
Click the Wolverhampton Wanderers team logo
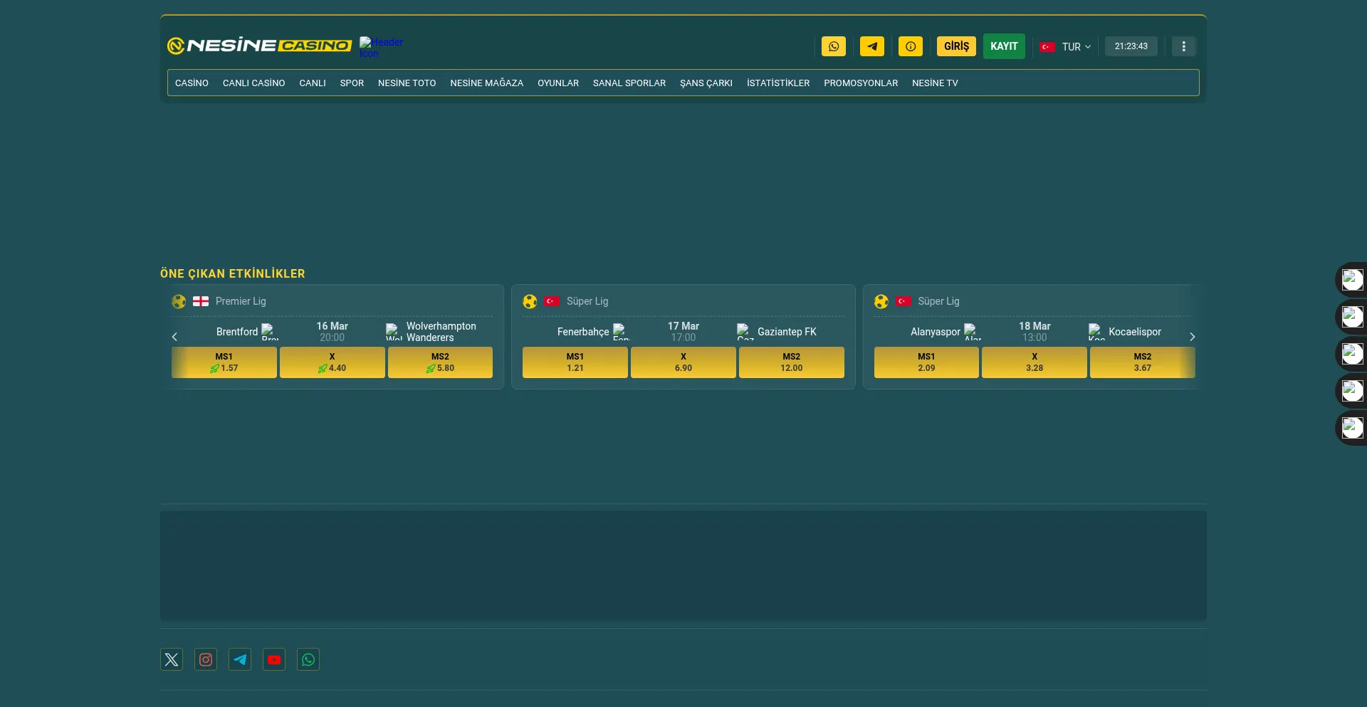[394, 331]
